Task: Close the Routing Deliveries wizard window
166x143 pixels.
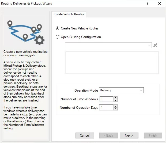Action: click(160, 4)
